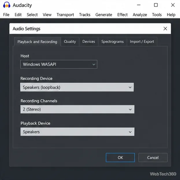180x180 pixels.
Task: Open the Playback Device dropdown showing Speakers
Action: tap(77, 132)
